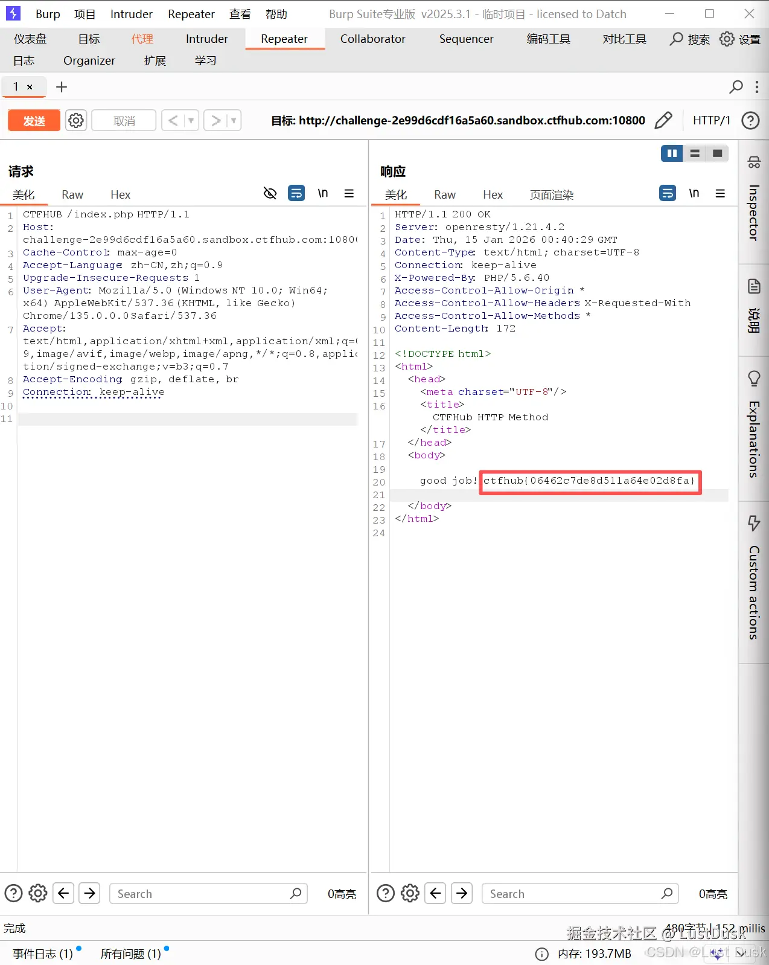This screenshot has height=965, width=769.
Task: Click memory info icon beside 内存
Action: pos(542,954)
